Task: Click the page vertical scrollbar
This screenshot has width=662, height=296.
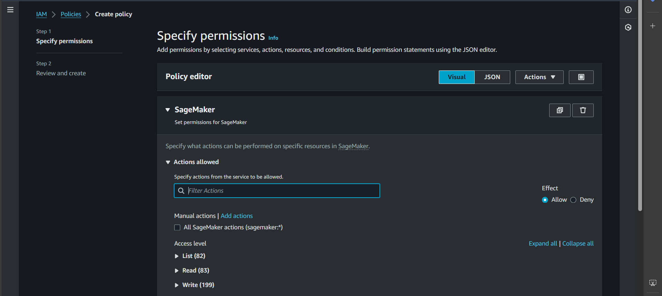Action: click(x=640, y=105)
